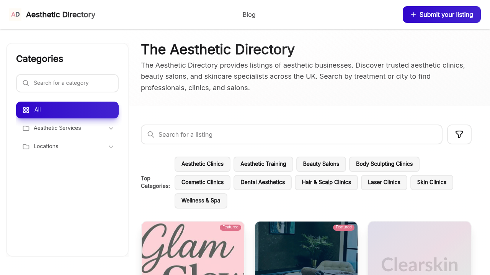Click the Aesthetic Directory title in the header
490x275 pixels.
(x=60, y=15)
